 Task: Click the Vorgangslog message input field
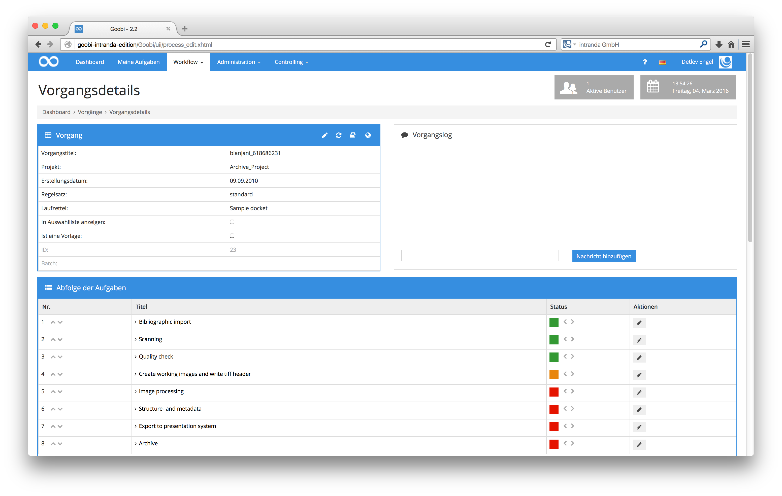(480, 256)
